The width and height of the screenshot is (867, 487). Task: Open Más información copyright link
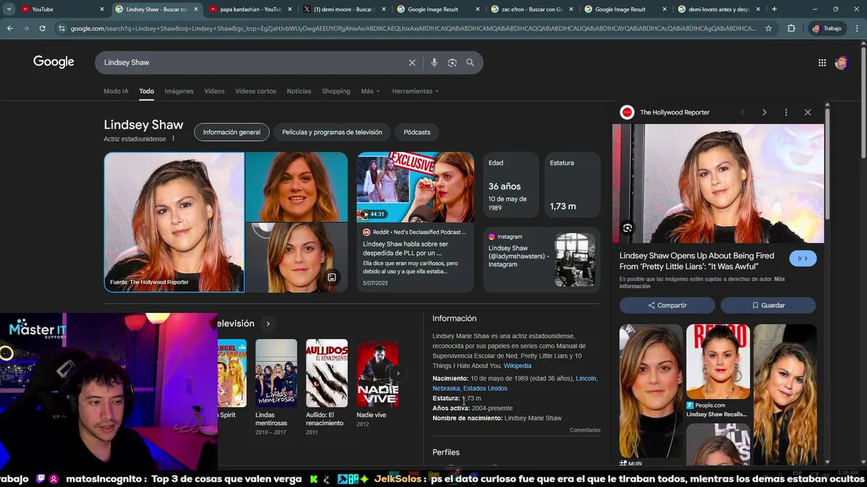pyautogui.click(x=702, y=283)
